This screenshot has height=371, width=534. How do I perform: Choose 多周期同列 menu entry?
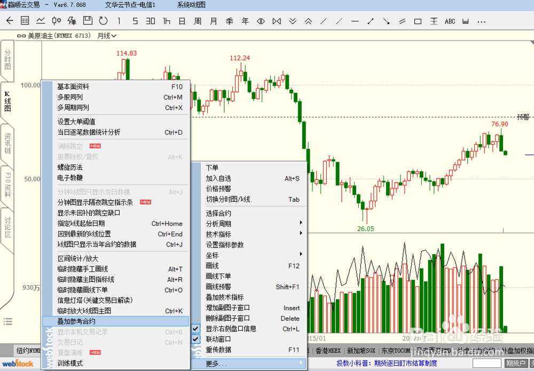pos(115,107)
